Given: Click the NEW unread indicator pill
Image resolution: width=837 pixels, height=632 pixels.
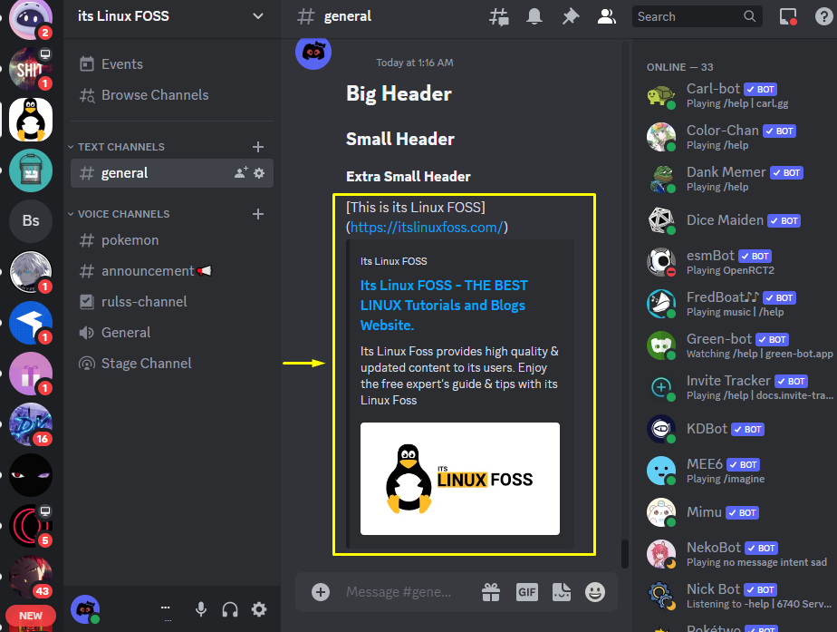Looking at the screenshot, I should [31, 616].
